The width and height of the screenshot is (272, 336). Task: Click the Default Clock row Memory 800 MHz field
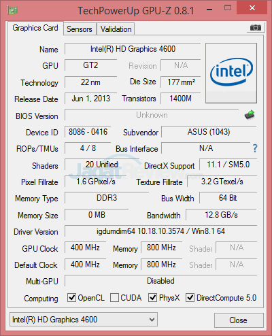pos(161,265)
